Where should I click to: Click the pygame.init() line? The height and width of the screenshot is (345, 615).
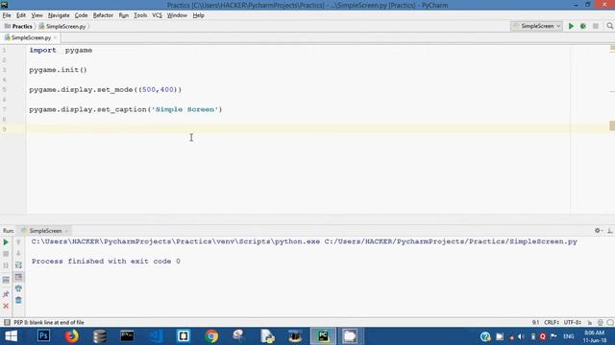pos(58,70)
